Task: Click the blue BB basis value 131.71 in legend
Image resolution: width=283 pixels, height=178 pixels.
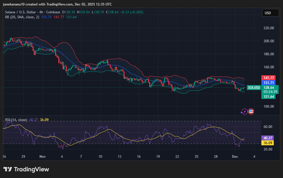Action: 46,17
